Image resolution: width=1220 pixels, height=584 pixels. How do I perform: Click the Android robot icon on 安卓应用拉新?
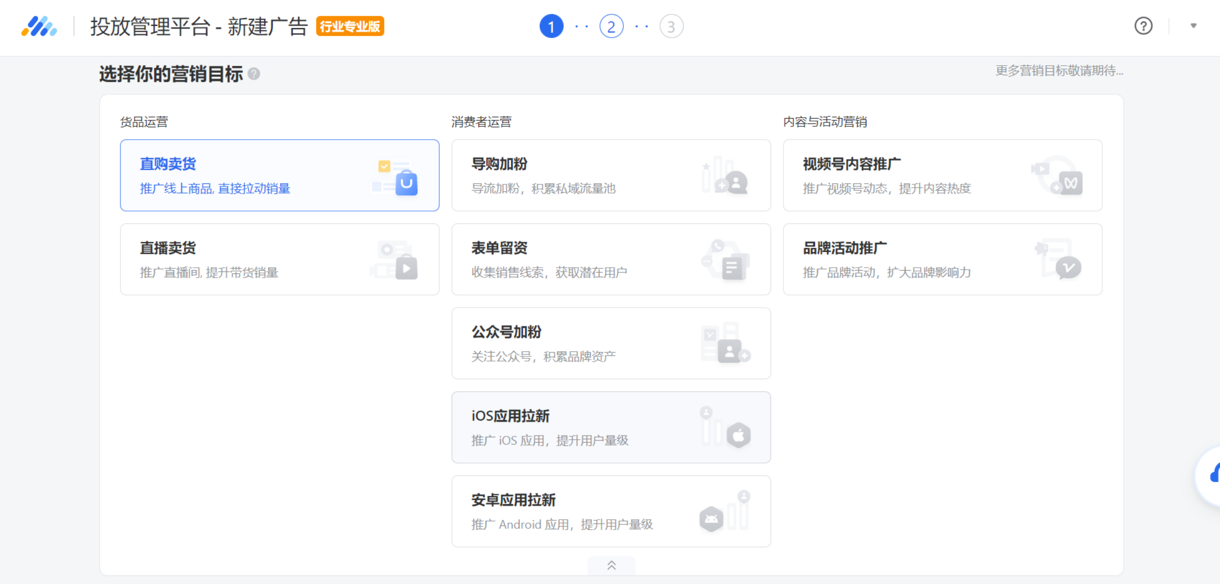click(x=711, y=519)
